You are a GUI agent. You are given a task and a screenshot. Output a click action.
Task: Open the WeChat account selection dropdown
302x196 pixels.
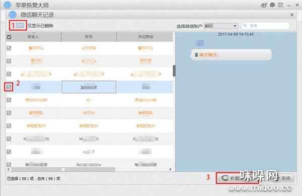pyautogui.click(x=221, y=26)
